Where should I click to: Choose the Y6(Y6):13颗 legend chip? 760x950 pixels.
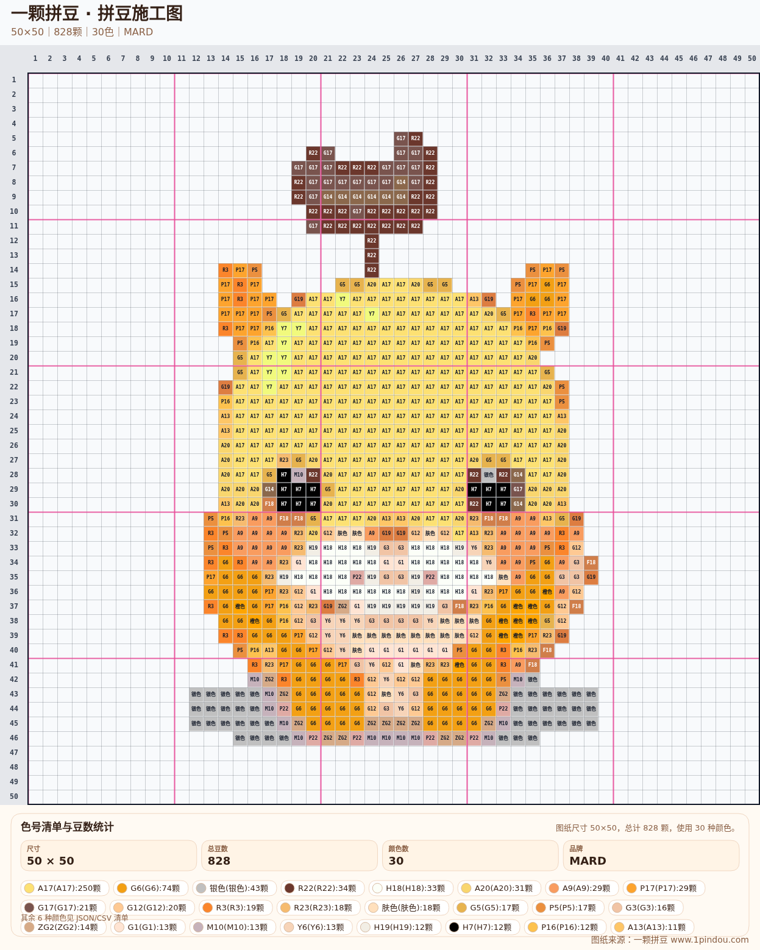316,927
